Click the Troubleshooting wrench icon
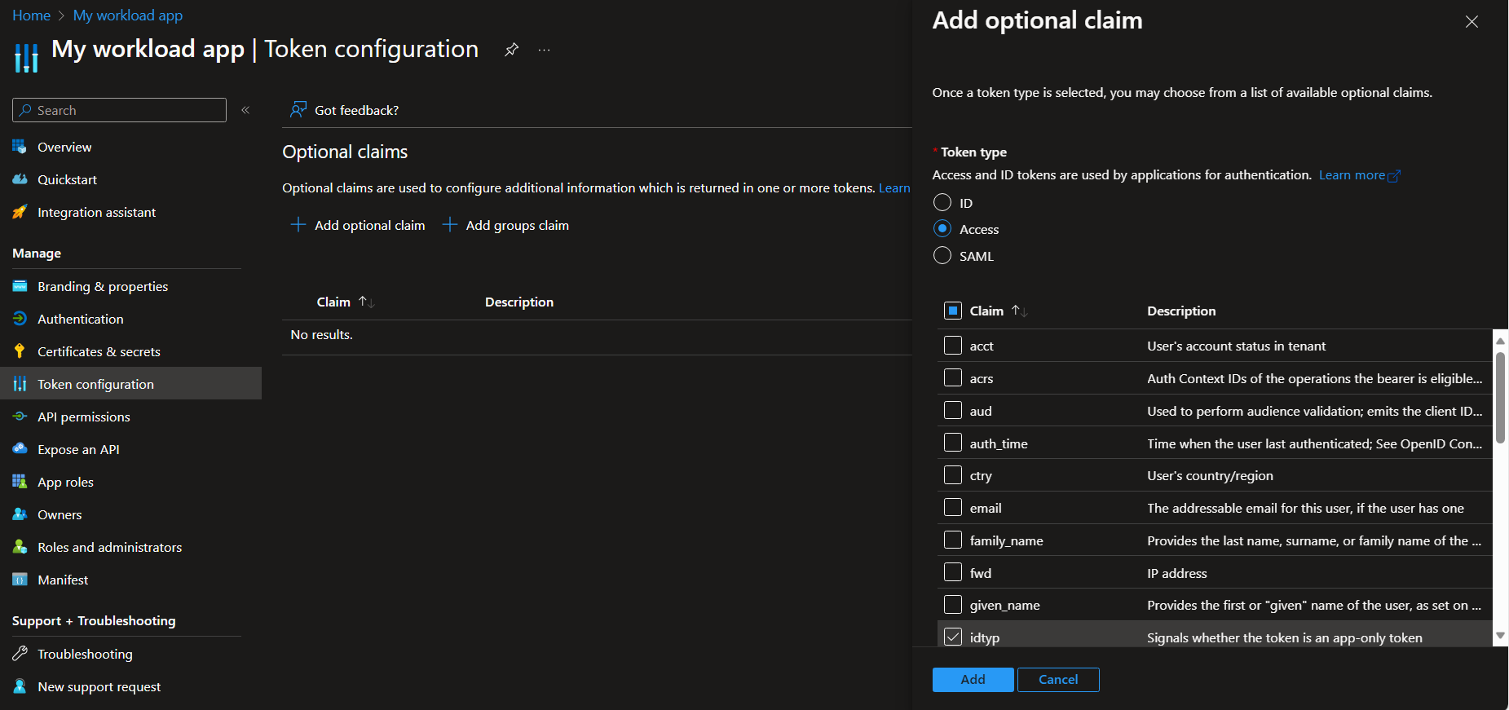This screenshot has width=1509, height=710. [20, 654]
